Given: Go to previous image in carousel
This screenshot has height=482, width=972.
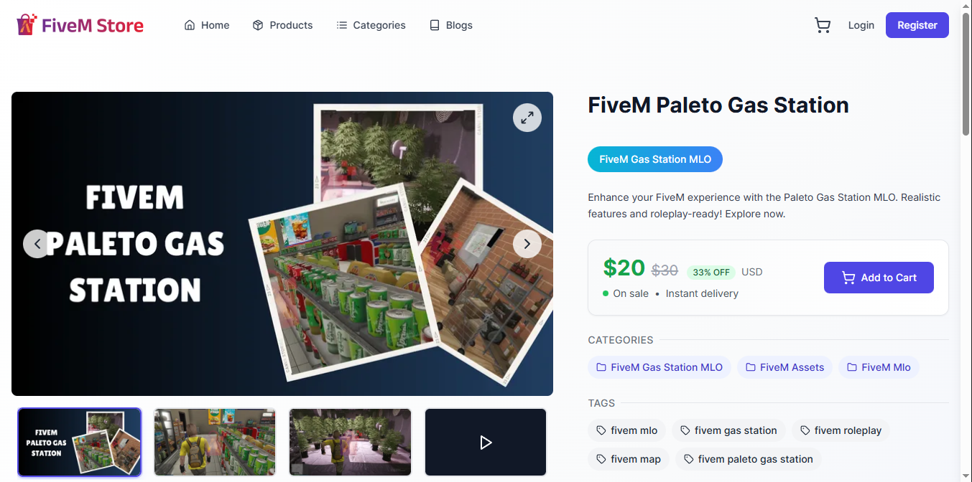Looking at the screenshot, I should [37, 244].
